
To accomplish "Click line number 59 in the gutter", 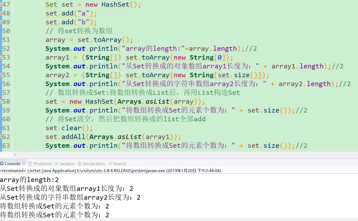I will coord(6,110).
